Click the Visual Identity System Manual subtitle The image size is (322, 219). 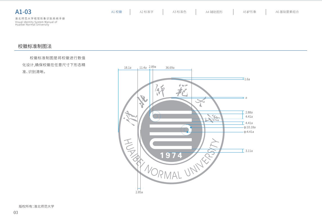36,23
